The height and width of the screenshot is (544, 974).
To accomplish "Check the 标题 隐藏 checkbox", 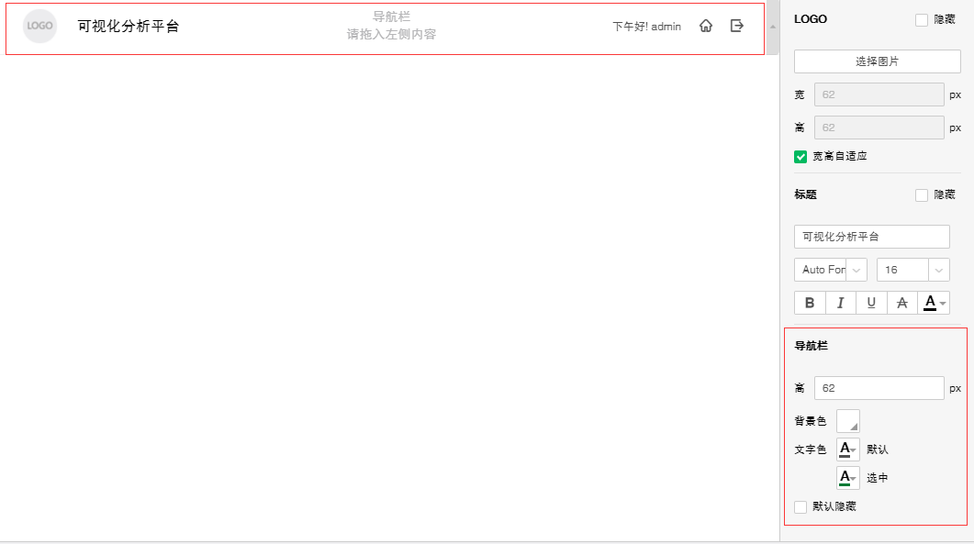I will tap(922, 194).
